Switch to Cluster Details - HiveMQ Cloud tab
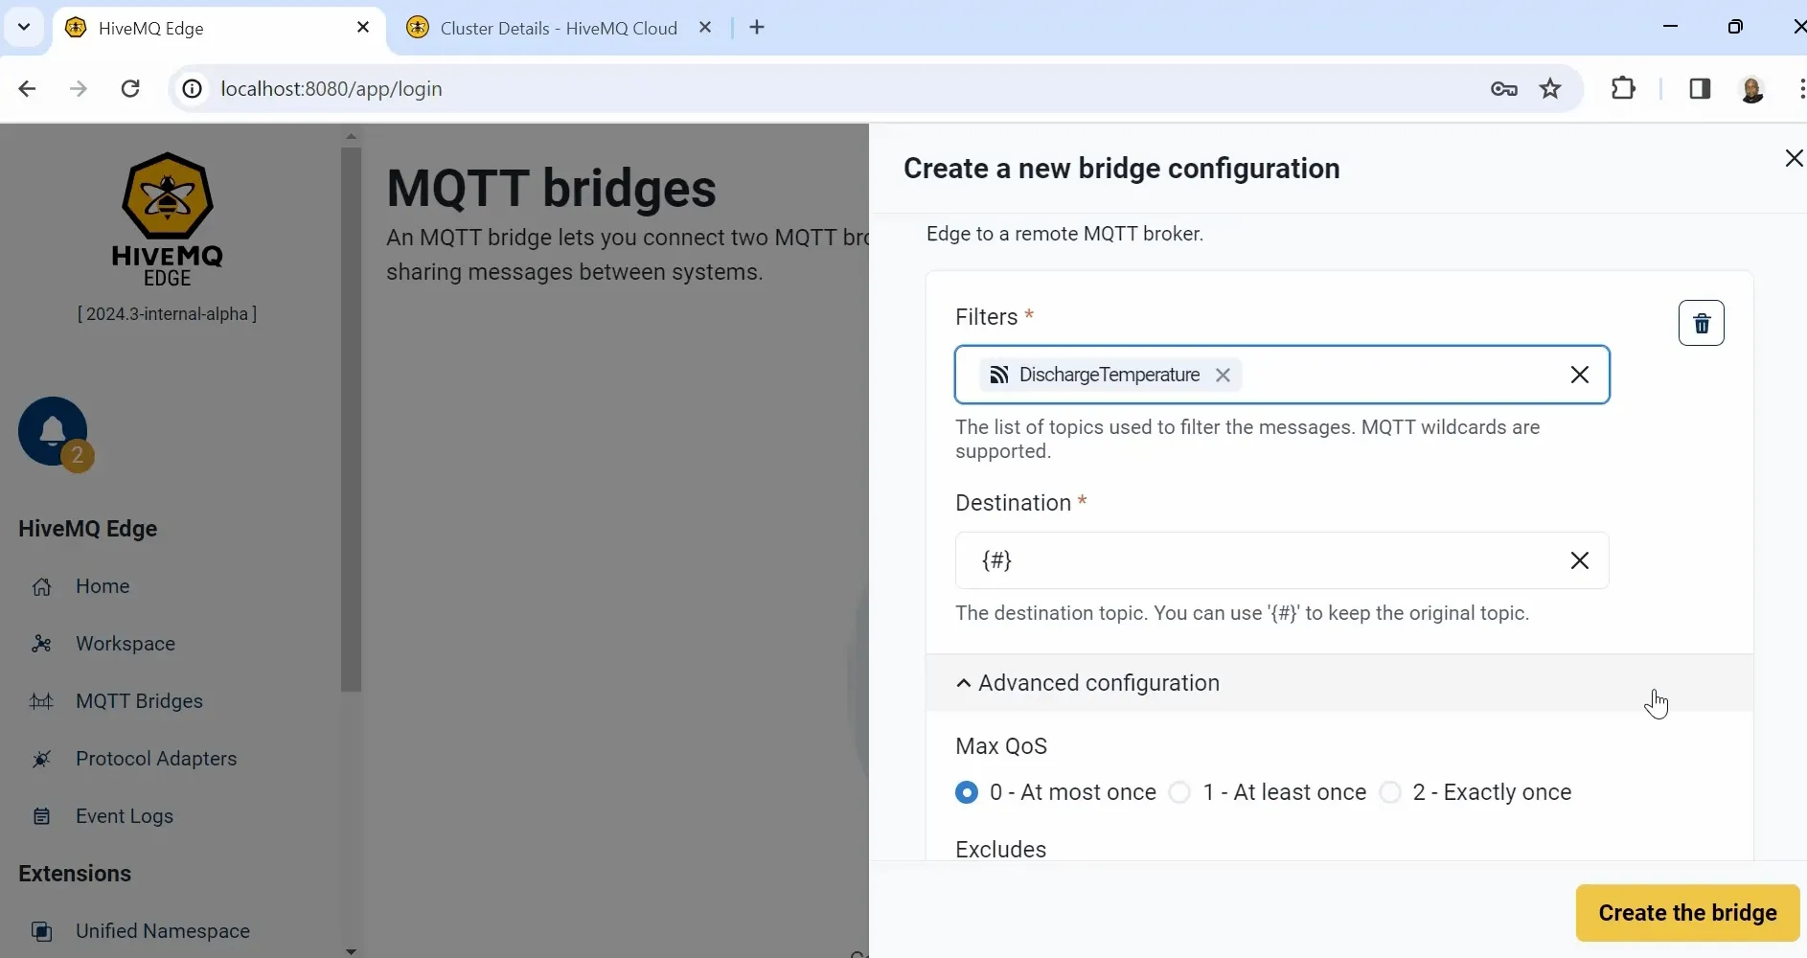 tap(560, 28)
